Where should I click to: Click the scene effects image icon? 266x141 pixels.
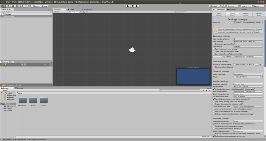[x=84, y=12]
